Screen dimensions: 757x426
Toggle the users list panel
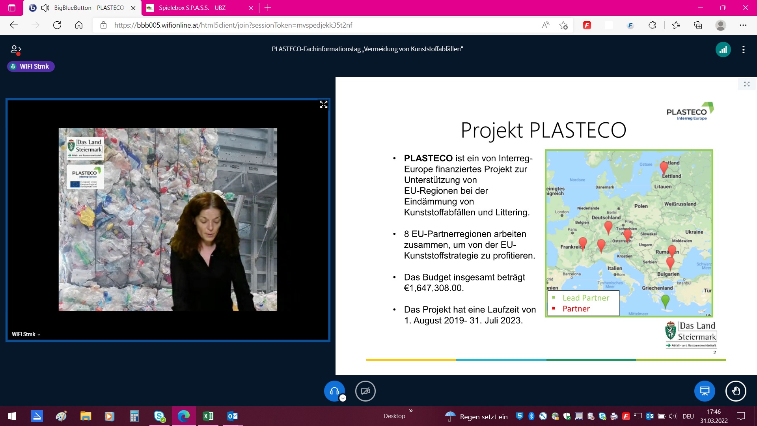point(15,50)
